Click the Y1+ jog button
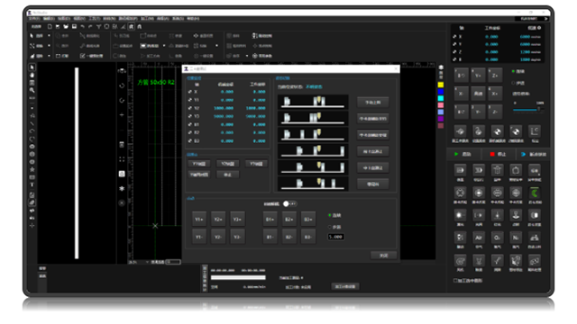The width and height of the screenshot is (577, 324). (x=199, y=220)
